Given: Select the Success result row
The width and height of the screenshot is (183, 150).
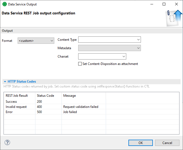Looking at the screenshot, I should coord(11,102).
